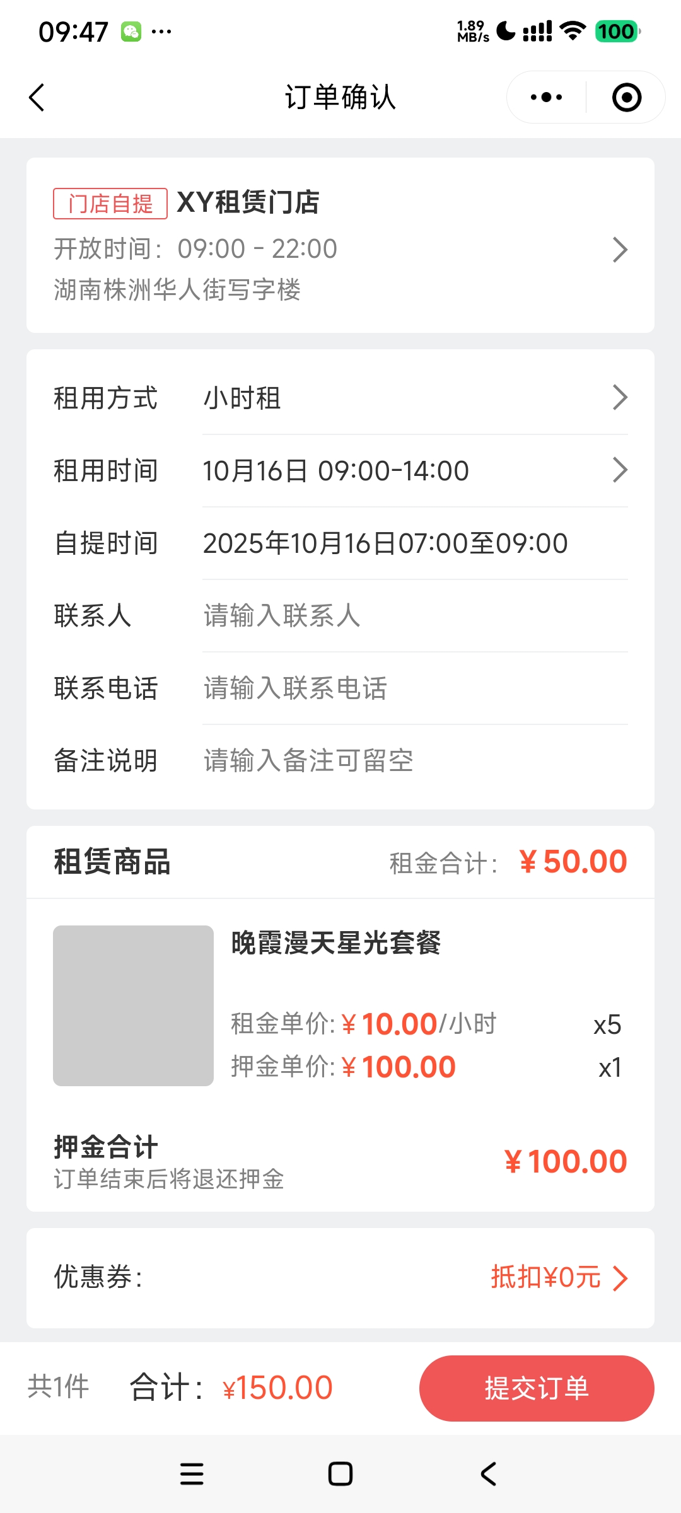Tap the Wi-Fi status icon
Screen dimensions: 681x1513
click(x=573, y=31)
